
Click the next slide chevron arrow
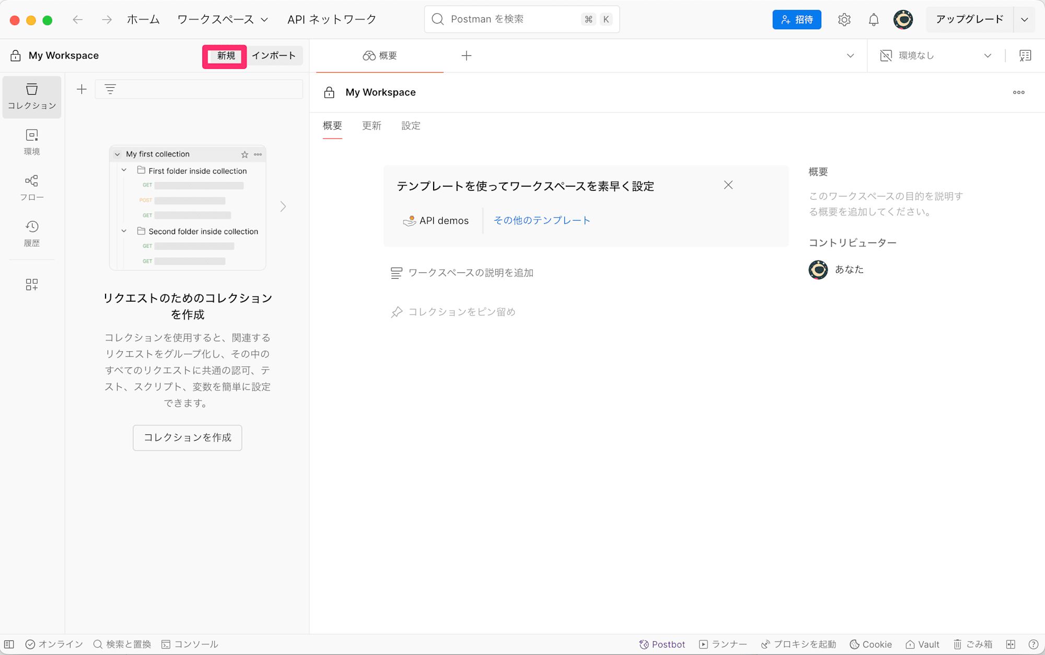pyautogui.click(x=283, y=206)
